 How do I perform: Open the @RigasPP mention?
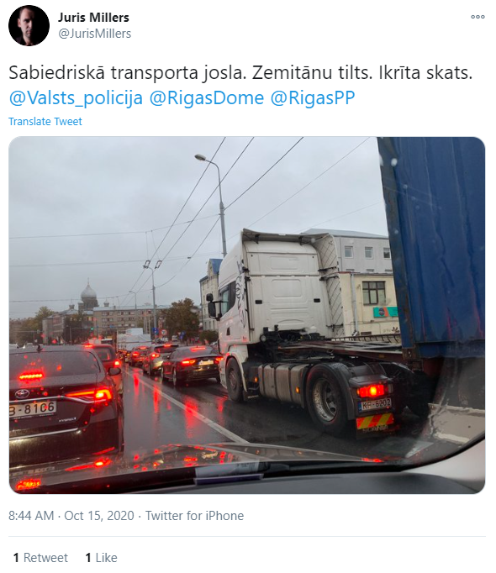(x=313, y=98)
